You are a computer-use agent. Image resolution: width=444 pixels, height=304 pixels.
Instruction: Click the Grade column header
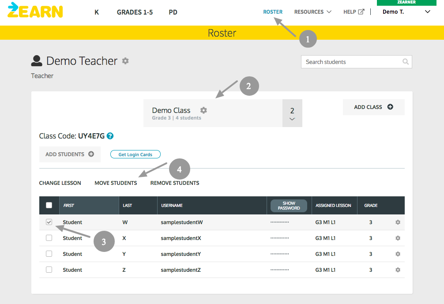371,206
